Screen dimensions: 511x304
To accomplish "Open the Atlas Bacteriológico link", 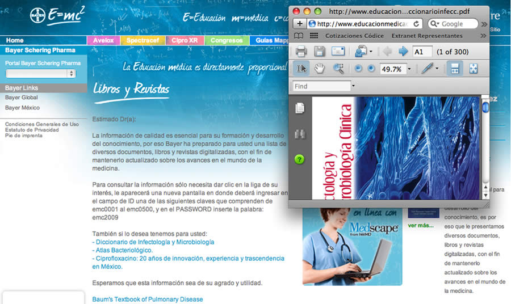I will coord(122,250).
